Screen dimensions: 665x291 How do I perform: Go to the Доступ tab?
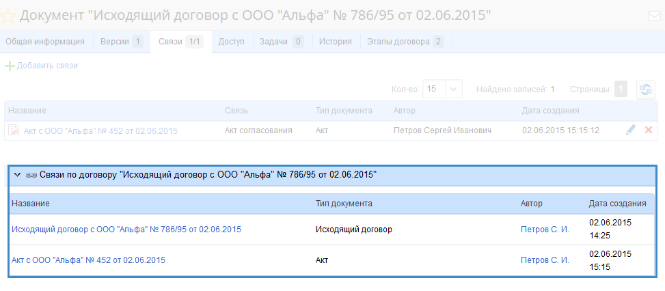tap(231, 42)
